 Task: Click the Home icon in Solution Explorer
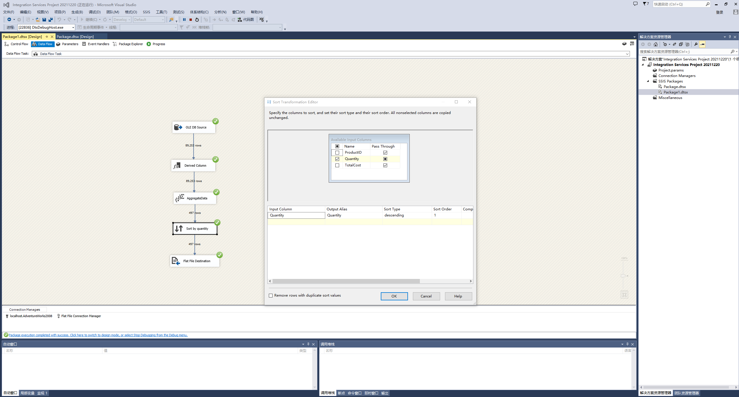pyautogui.click(x=656, y=44)
